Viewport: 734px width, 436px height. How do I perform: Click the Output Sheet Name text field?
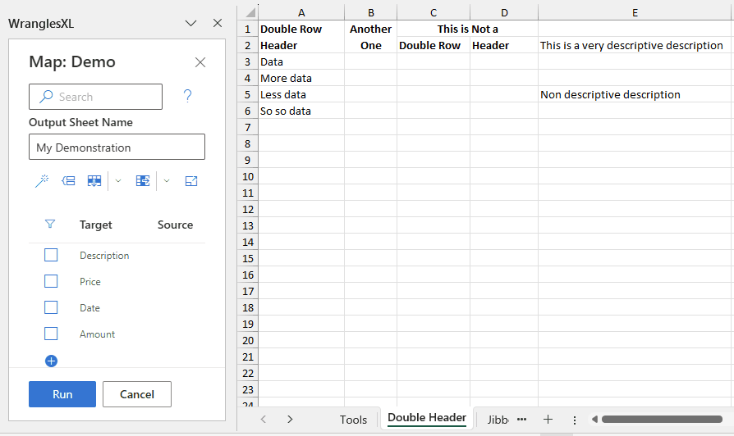(117, 148)
